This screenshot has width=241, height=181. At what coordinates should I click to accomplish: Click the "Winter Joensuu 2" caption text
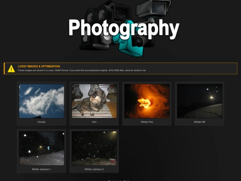[94, 169]
